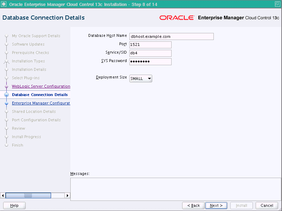
Task: Click the Database Connection Details step bullet icon
Action: click(x=6, y=95)
